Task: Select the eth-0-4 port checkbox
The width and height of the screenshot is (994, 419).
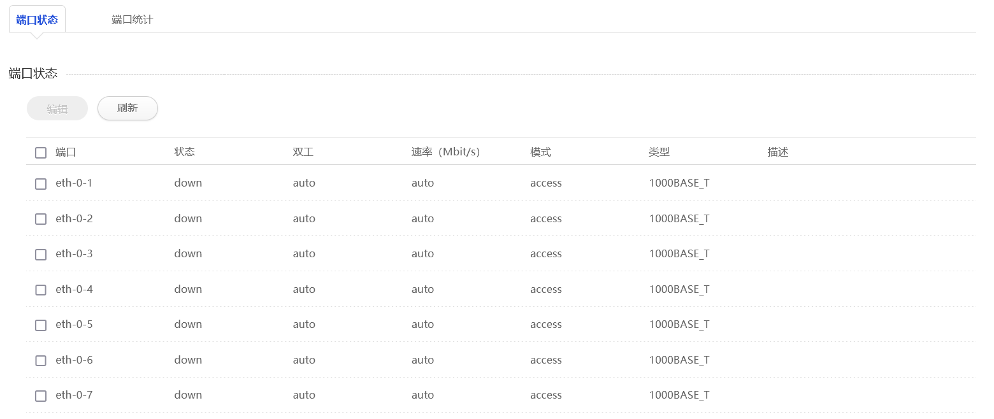Action: click(41, 290)
